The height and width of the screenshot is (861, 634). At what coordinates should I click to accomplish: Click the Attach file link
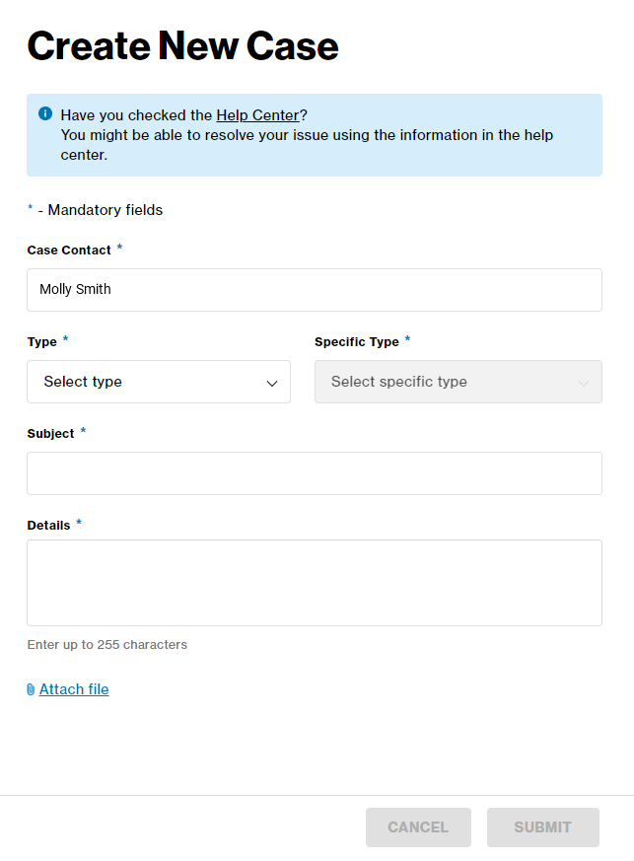coord(74,688)
